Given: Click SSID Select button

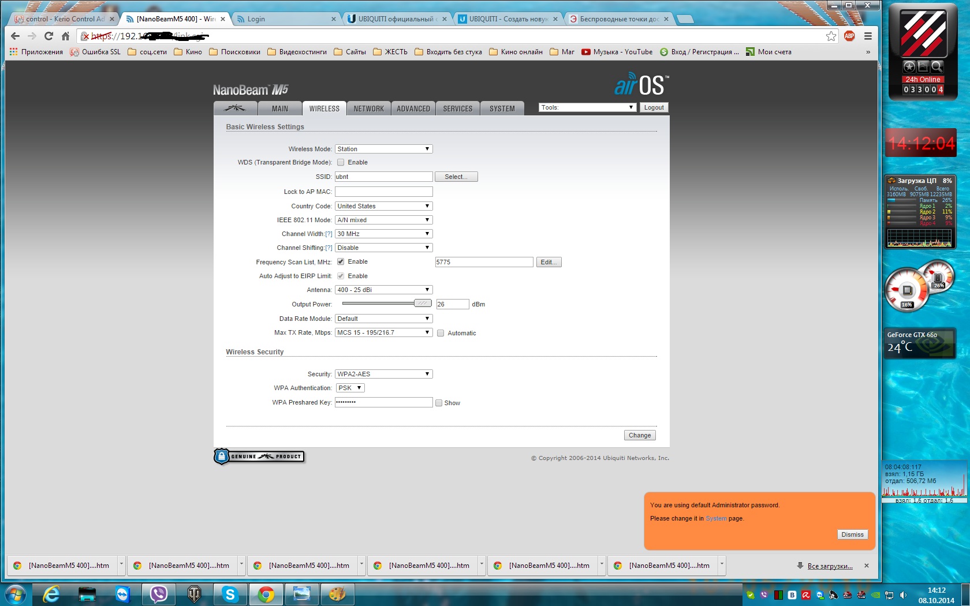Looking at the screenshot, I should tap(456, 177).
